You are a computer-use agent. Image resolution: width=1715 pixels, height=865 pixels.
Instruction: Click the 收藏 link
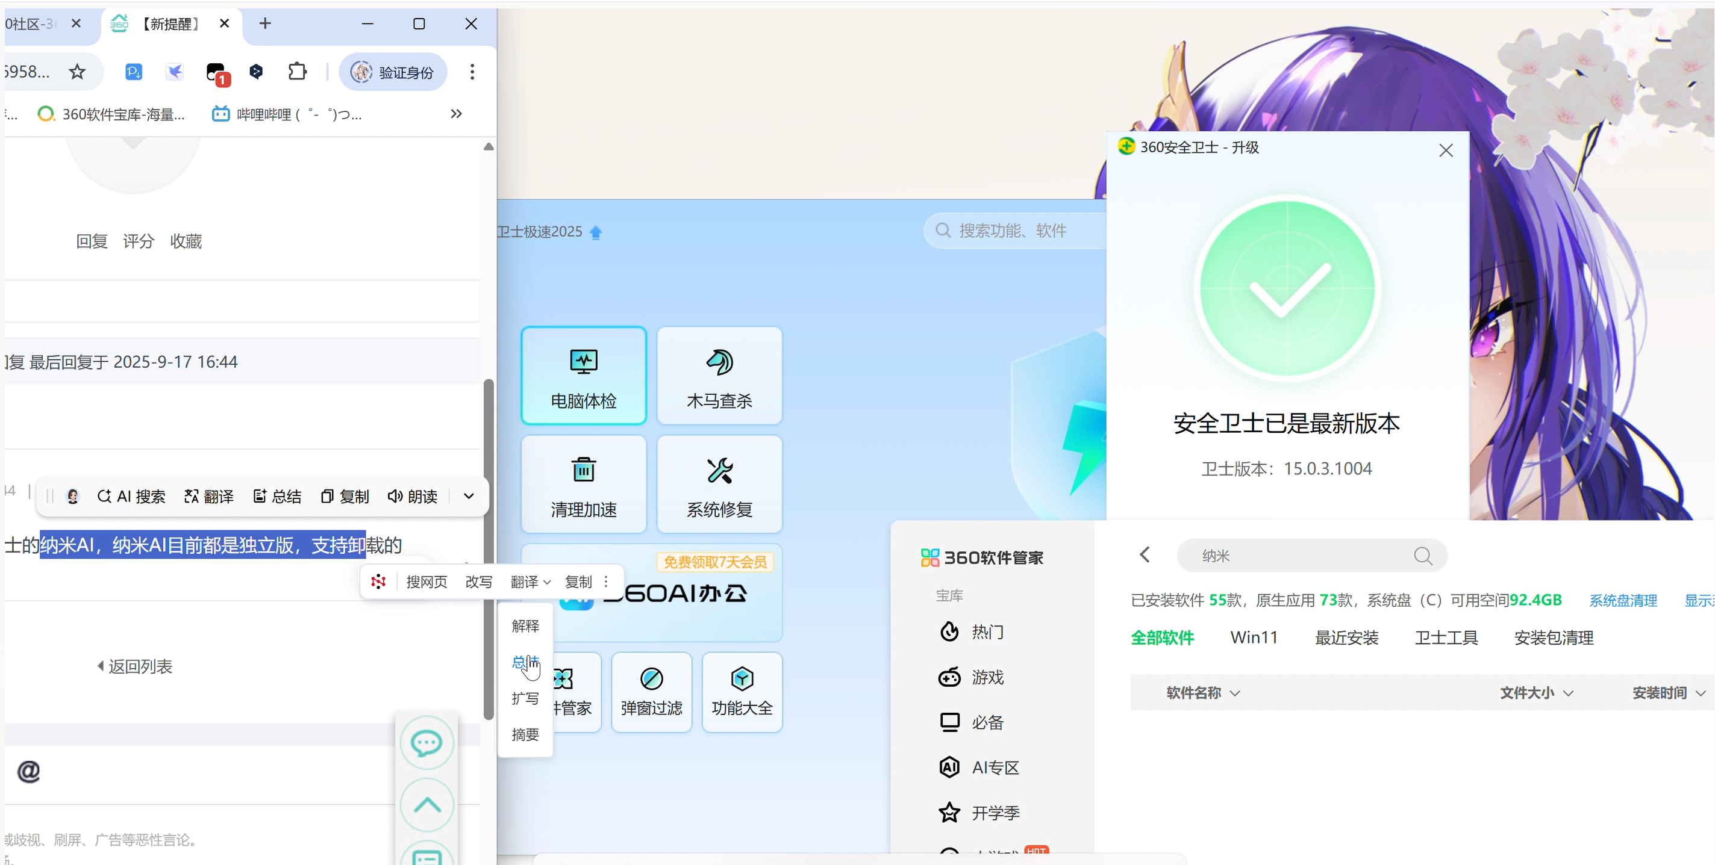click(x=186, y=241)
